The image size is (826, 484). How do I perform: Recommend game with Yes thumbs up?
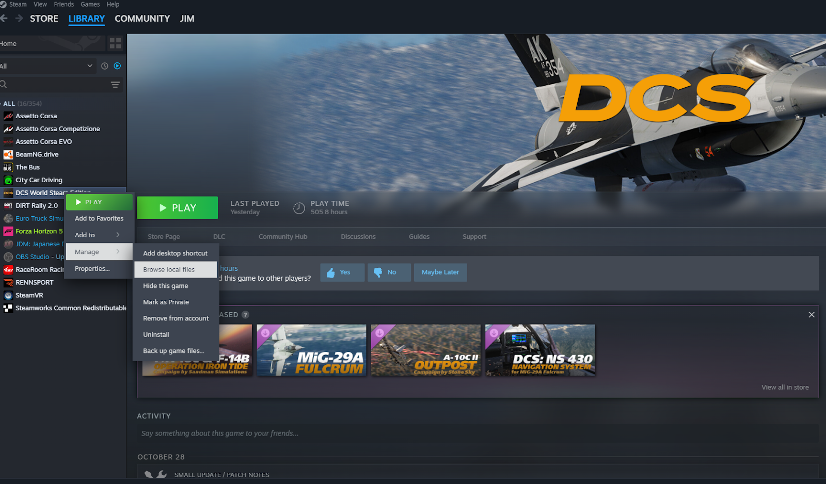342,272
